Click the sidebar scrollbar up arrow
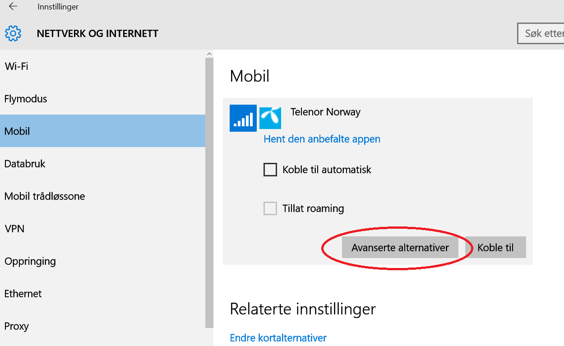 [x=209, y=54]
